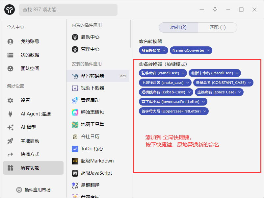Click the 我的数据 list icon

point(10,55)
